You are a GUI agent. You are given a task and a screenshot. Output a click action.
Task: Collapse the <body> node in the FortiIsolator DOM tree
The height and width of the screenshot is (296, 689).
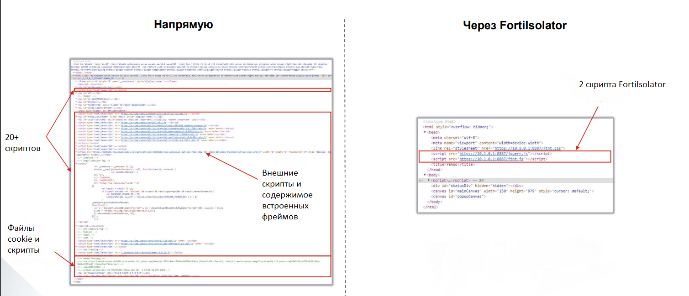coord(425,175)
